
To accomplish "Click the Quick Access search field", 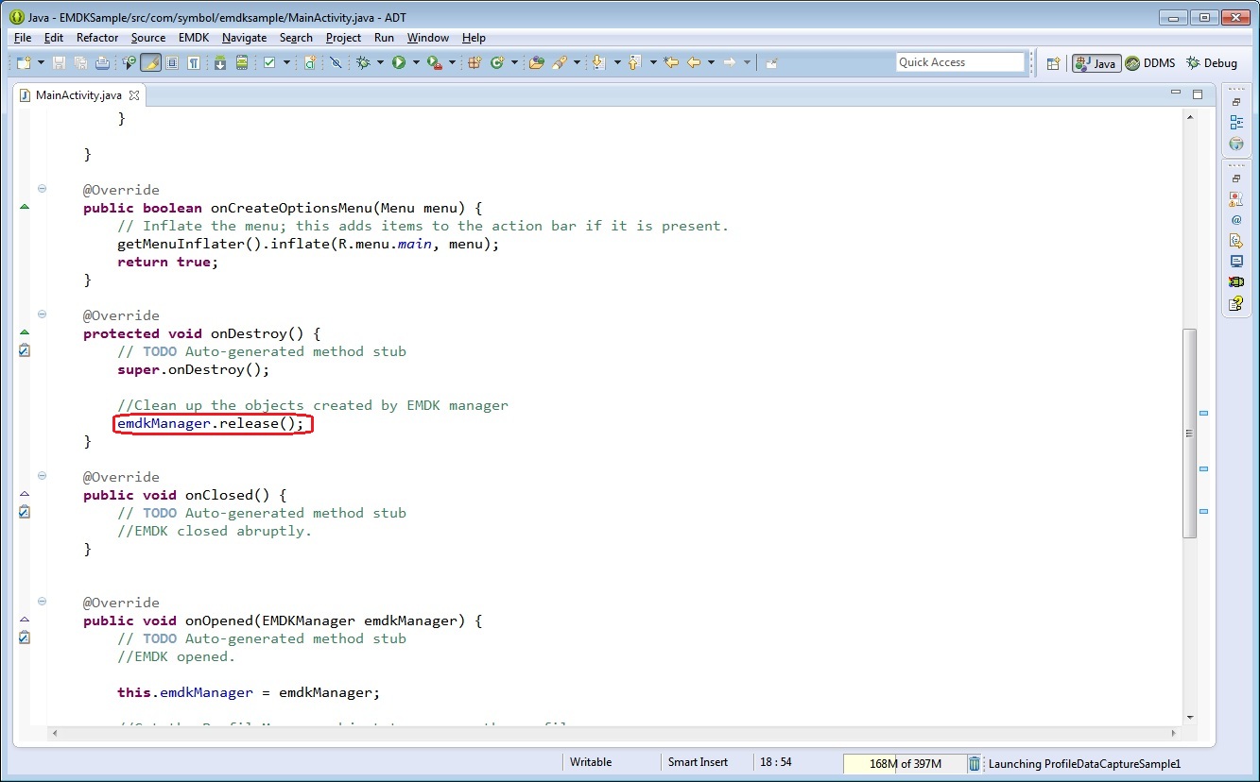I will tap(959, 62).
